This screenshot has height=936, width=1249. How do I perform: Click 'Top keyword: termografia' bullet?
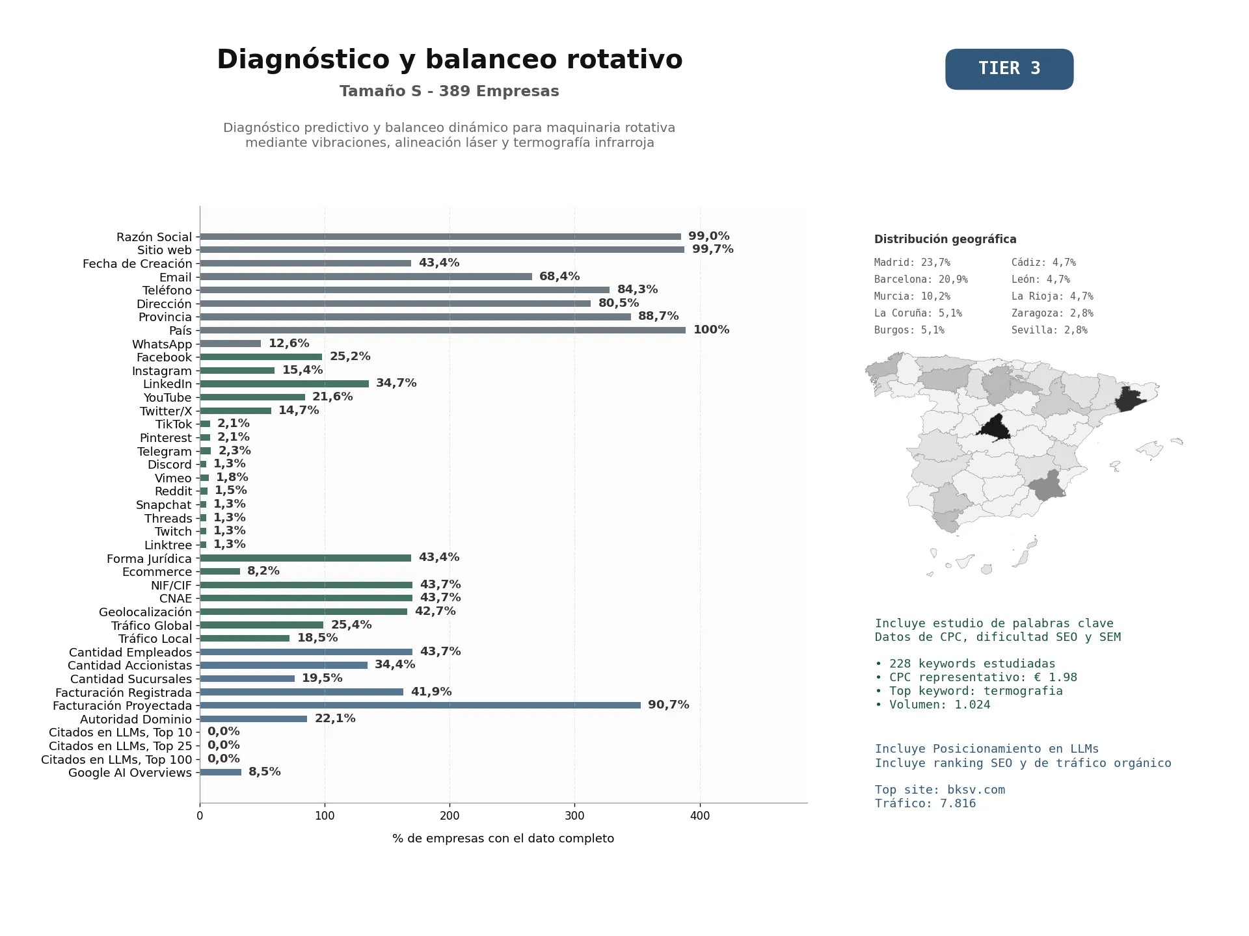tap(969, 691)
